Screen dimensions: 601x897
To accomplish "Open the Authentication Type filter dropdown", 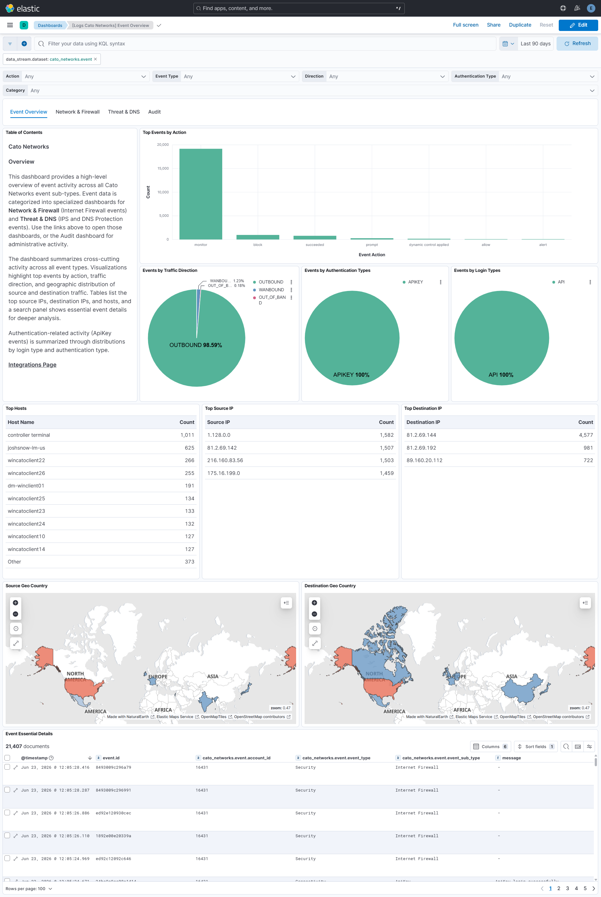I will tap(548, 77).
